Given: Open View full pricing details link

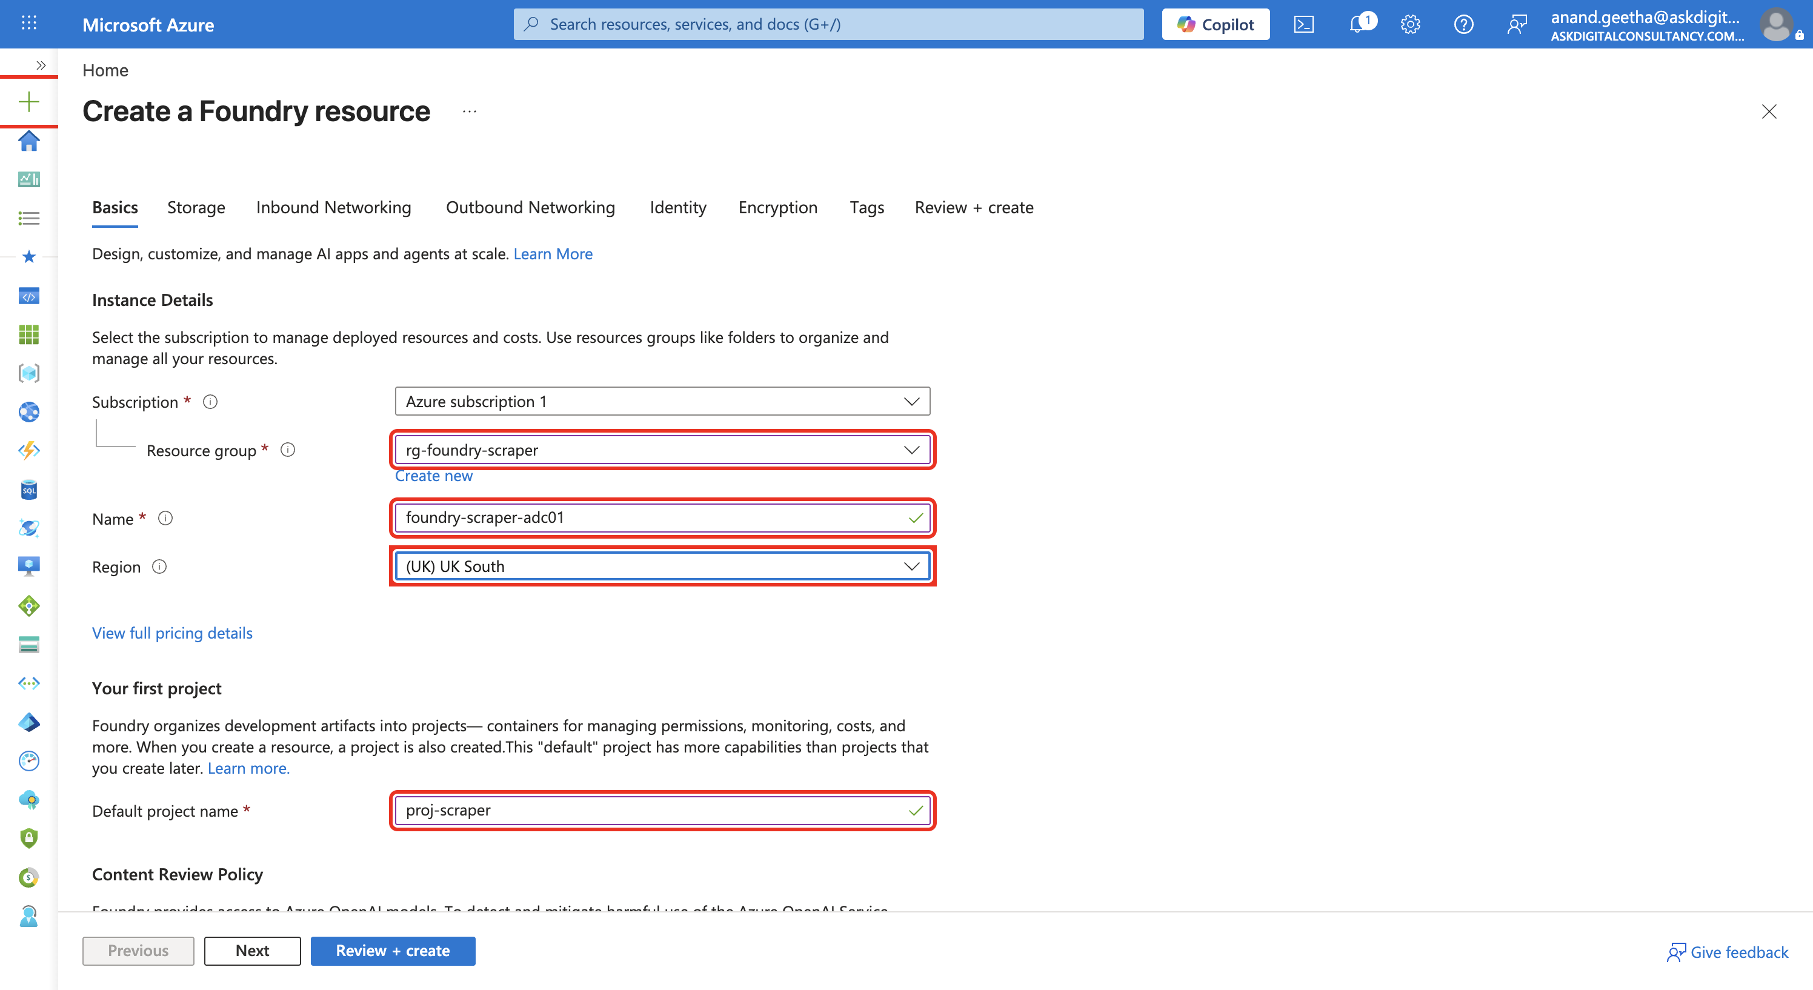Looking at the screenshot, I should 173,633.
